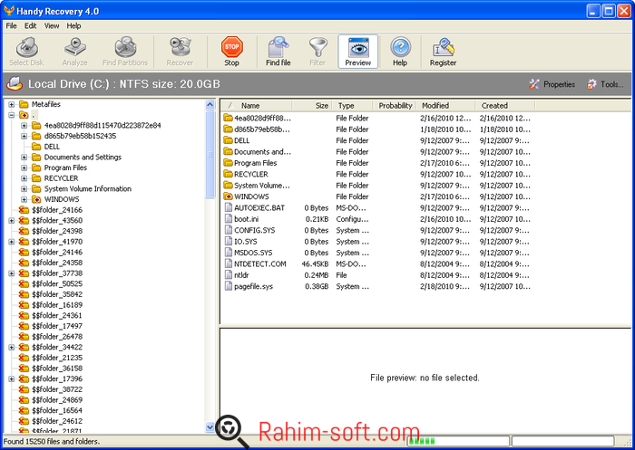The image size is (635, 450).
Task: Click the file icon for AUTOEXEC.BAT
Action: [x=229, y=208]
